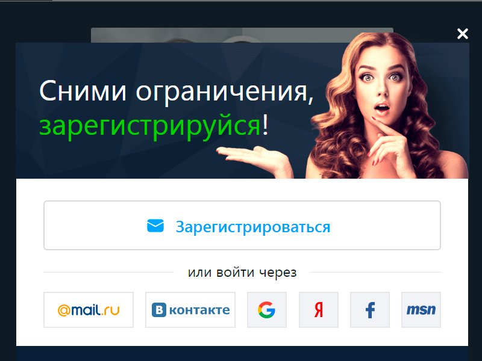
Task: Click the envelope icon beside Зарегистрироваться
Action: coord(155,226)
